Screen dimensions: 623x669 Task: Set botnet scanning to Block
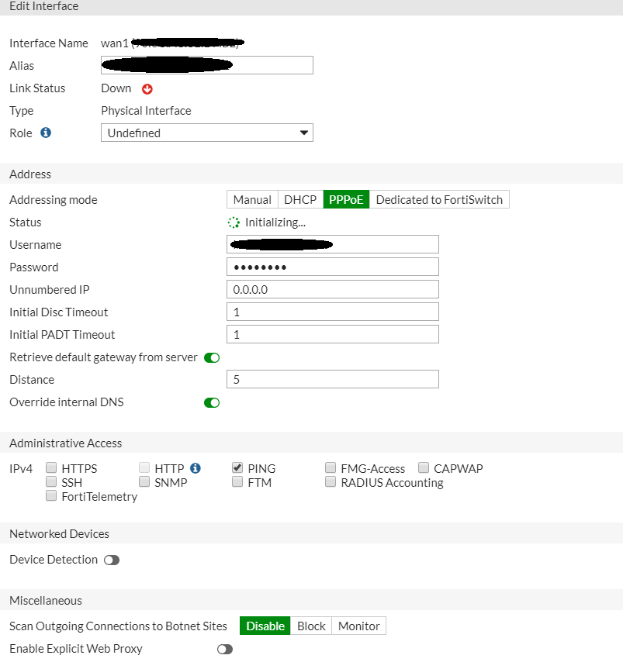pos(311,626)
